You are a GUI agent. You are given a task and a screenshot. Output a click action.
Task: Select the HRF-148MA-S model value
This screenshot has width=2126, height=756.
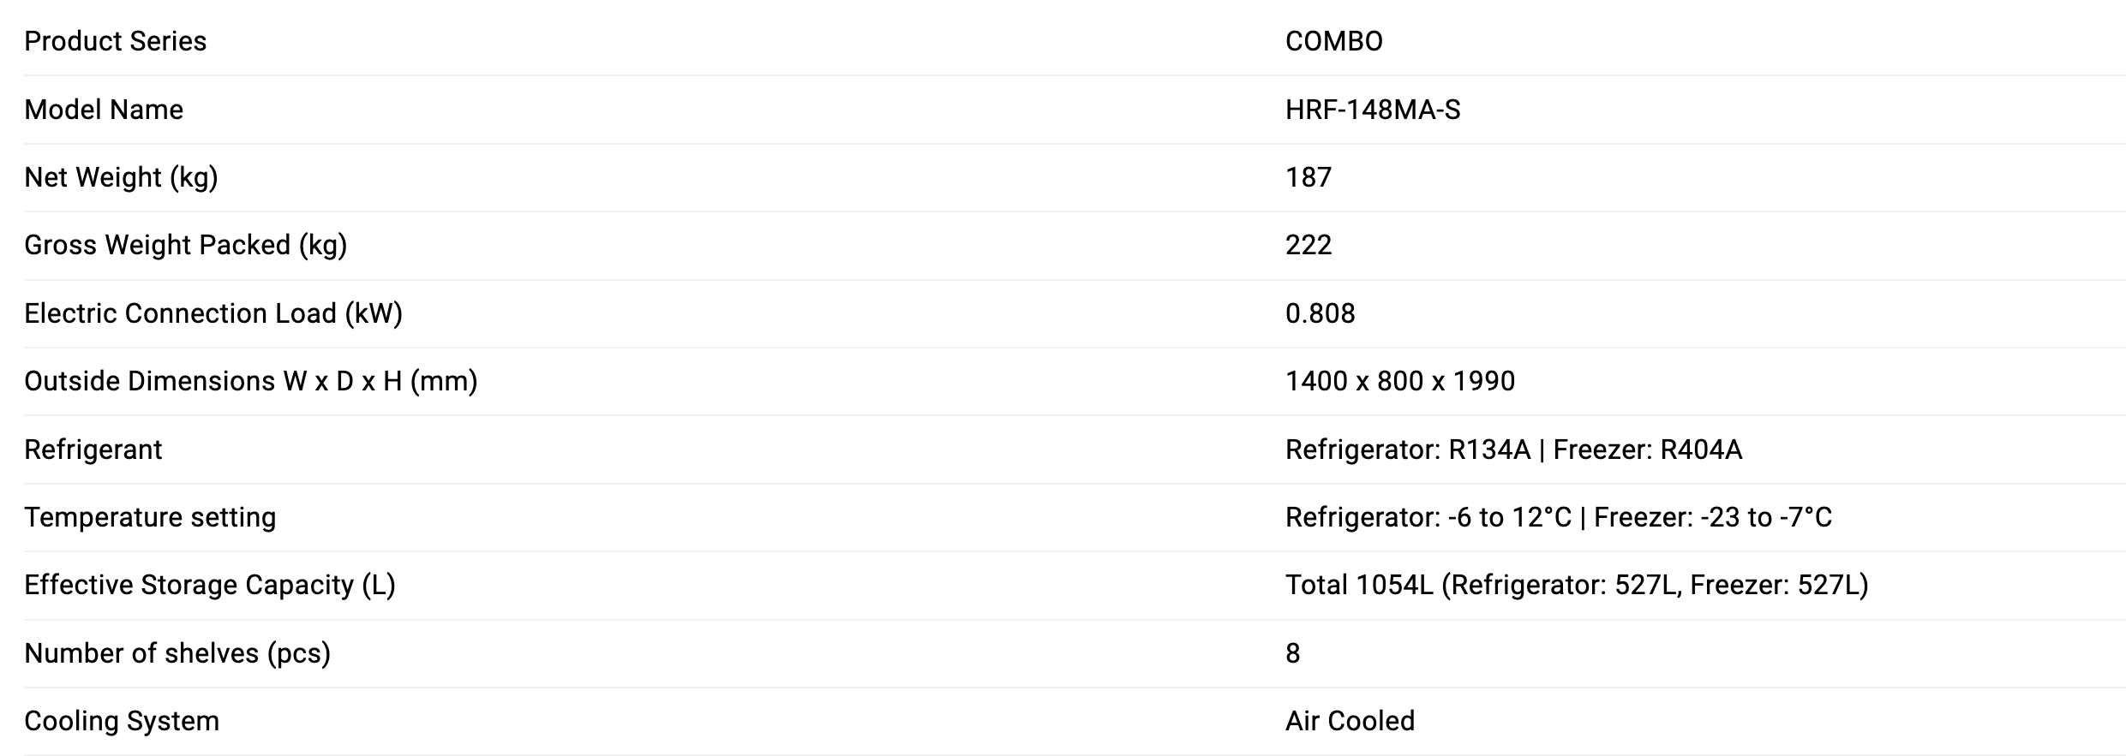1373,110
